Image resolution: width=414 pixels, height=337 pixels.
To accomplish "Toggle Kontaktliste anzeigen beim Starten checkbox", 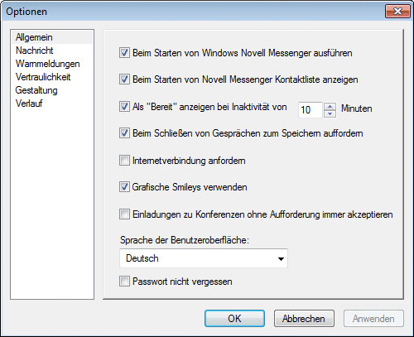I will [x=124, y=79].
